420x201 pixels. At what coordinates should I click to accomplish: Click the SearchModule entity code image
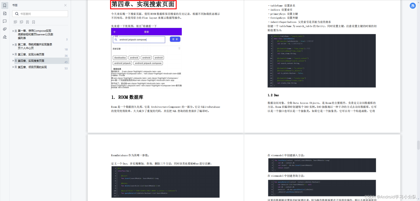[322, 61]
